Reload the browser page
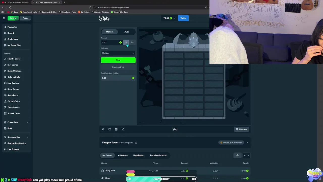Screen dimensions: 323x182 click(x=10, y=7)
